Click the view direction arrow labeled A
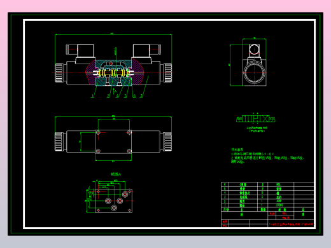 click(115, 91)
